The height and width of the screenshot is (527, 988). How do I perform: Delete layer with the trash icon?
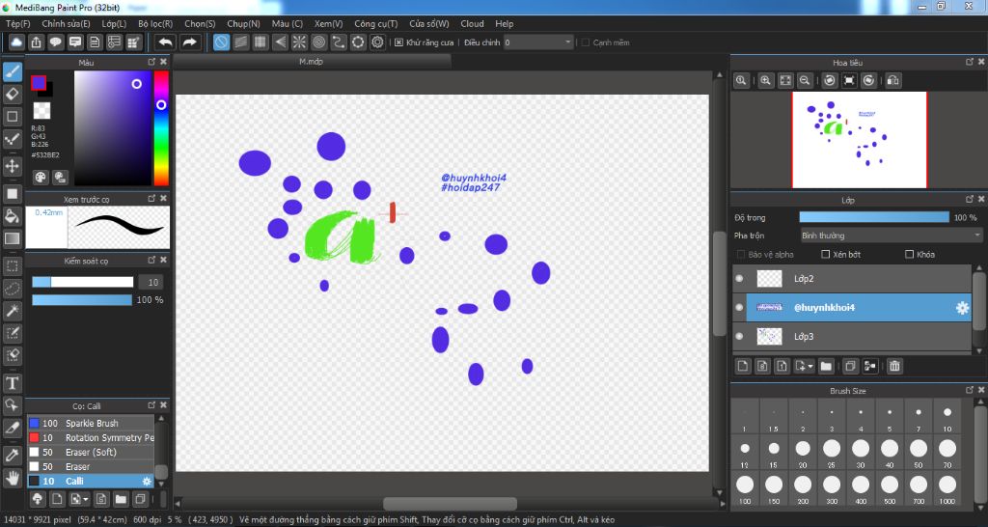click(x=894, y=366)
